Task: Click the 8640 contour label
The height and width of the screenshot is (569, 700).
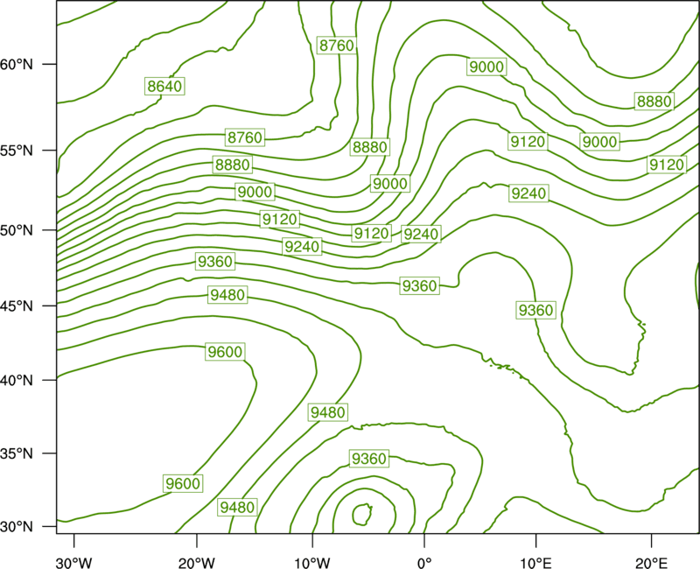Action: [x=164, y=86]
